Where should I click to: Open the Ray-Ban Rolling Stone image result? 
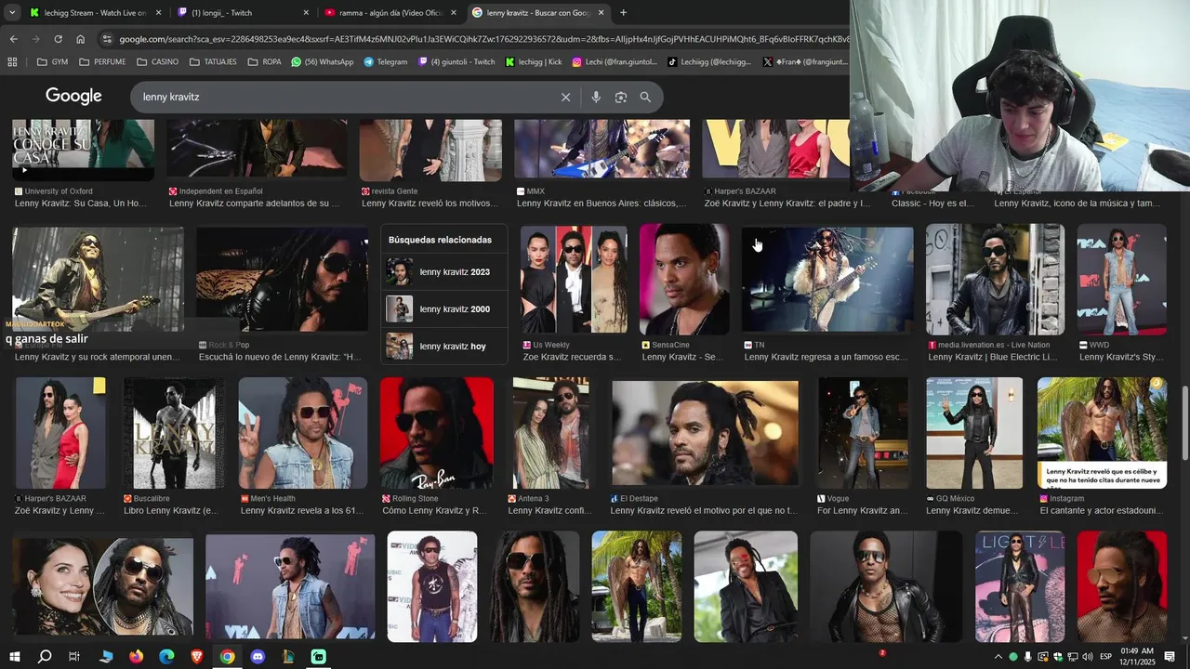pyautogui.click(x=437, y=433)
